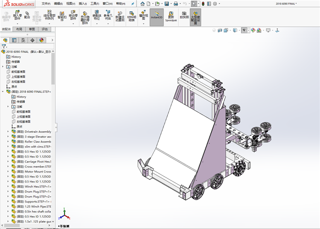Select ConfigurationManager tab icon
Screen dimensions: 320x229
(x=23, y=40)
